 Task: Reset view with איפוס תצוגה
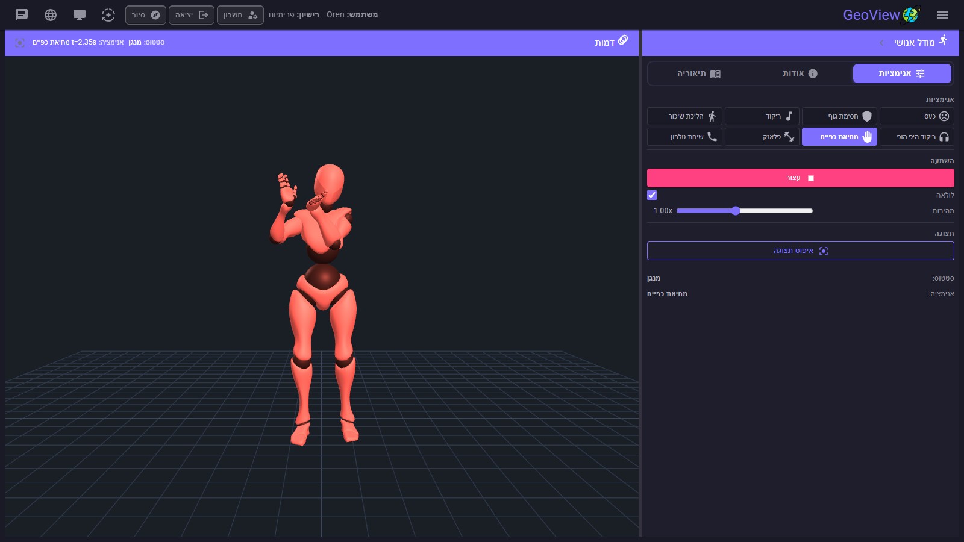[801, 251]
